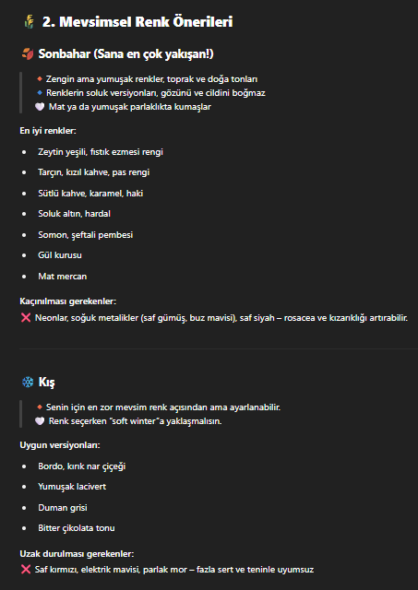The height and width of the screenshot is (590, 418).
Task: Click the heading 2. Mevsimsel Renk Önerileri
Action: pos(137,22)
